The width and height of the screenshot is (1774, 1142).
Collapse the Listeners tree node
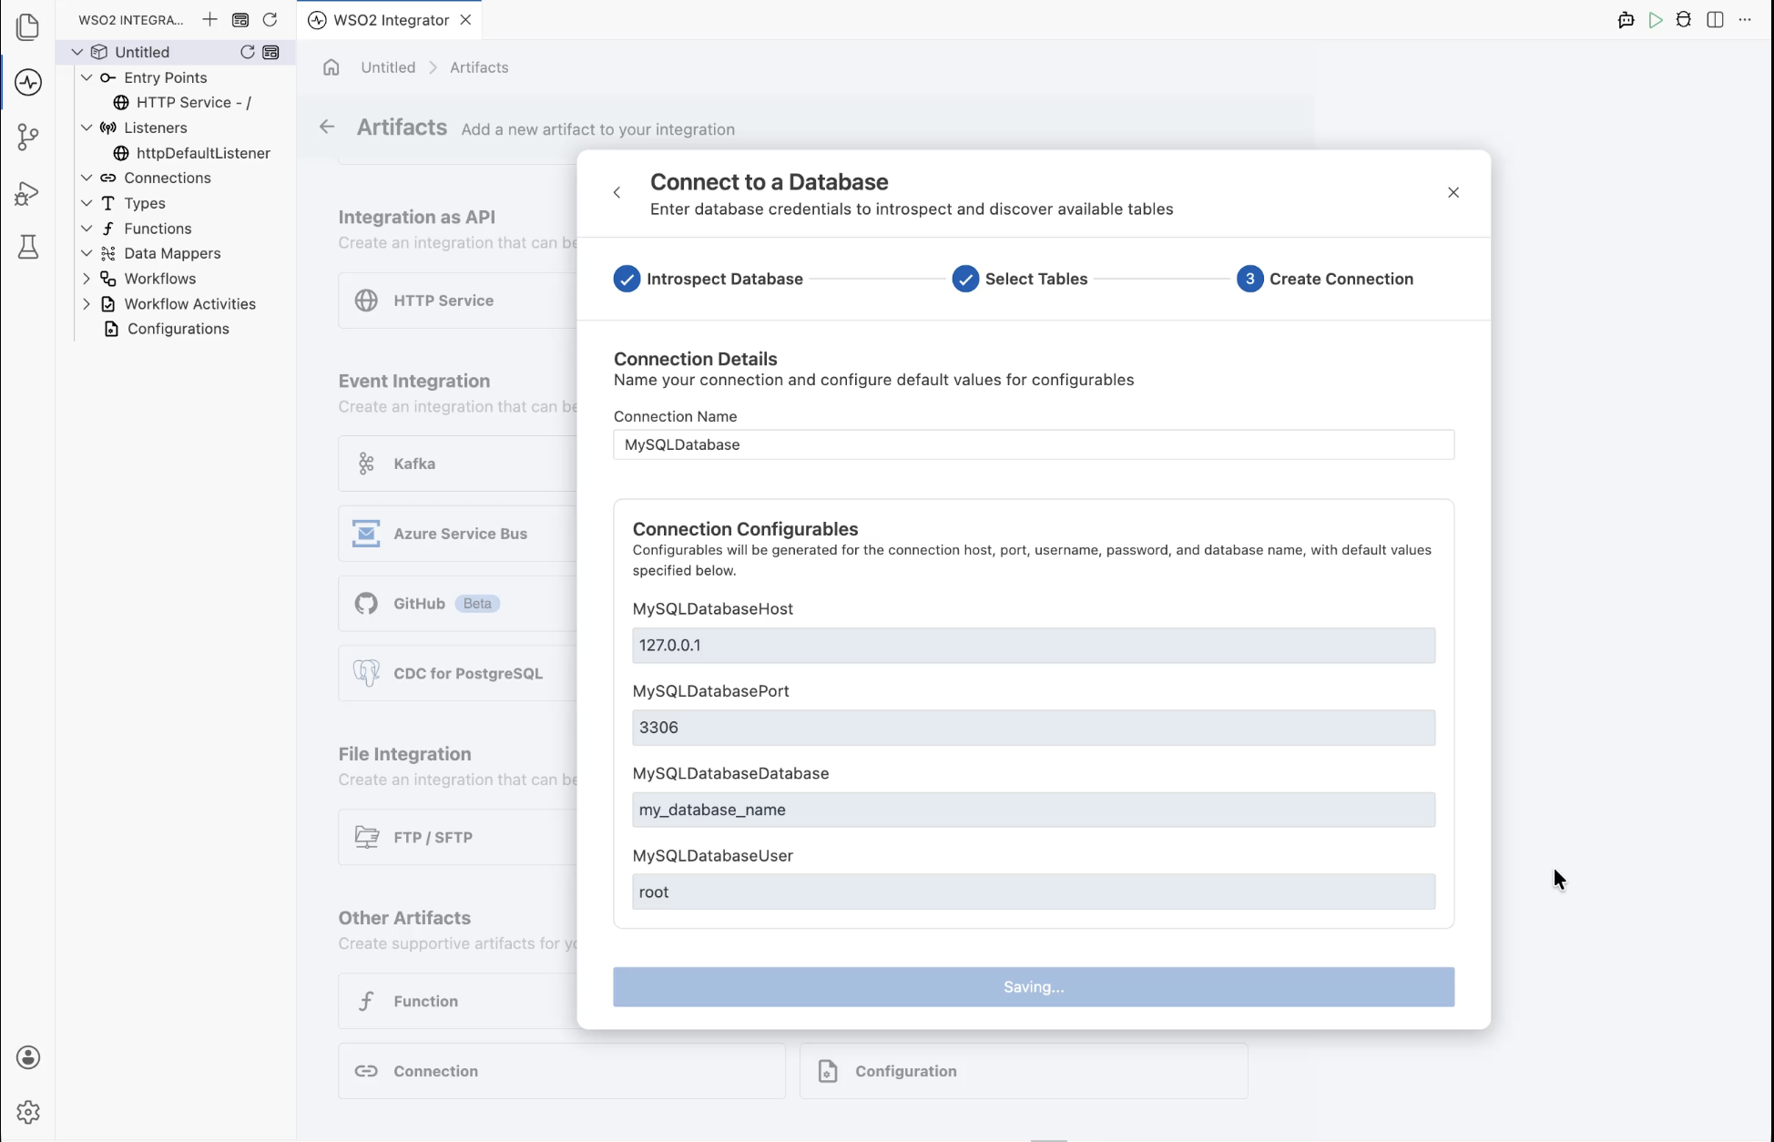tap(87, 127)
